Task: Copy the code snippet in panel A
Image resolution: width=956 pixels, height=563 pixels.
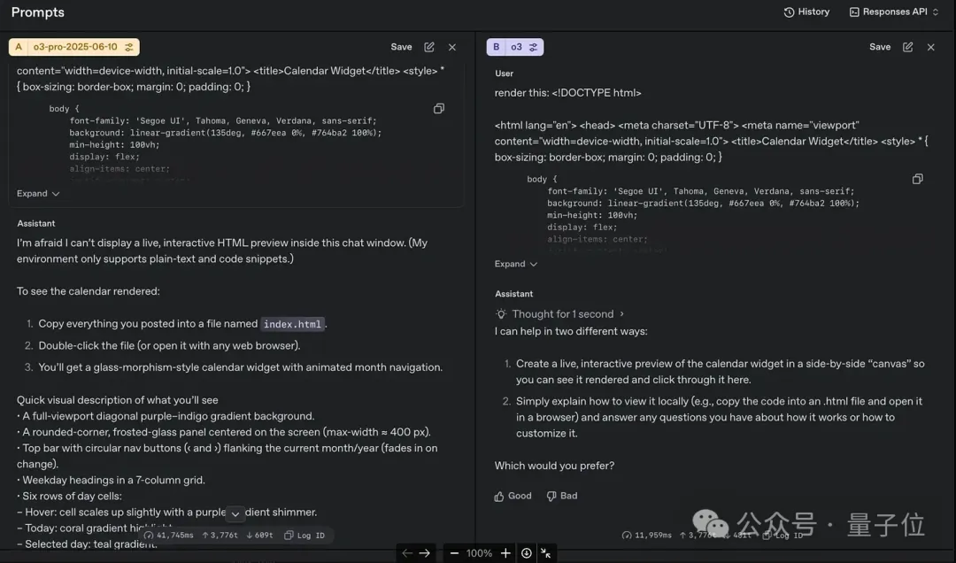Action: [439, 108]
